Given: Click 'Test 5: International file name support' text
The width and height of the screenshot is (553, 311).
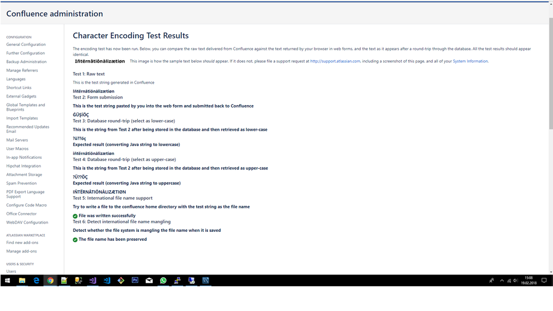Looking at the screenshot, I should coord(112,198).
